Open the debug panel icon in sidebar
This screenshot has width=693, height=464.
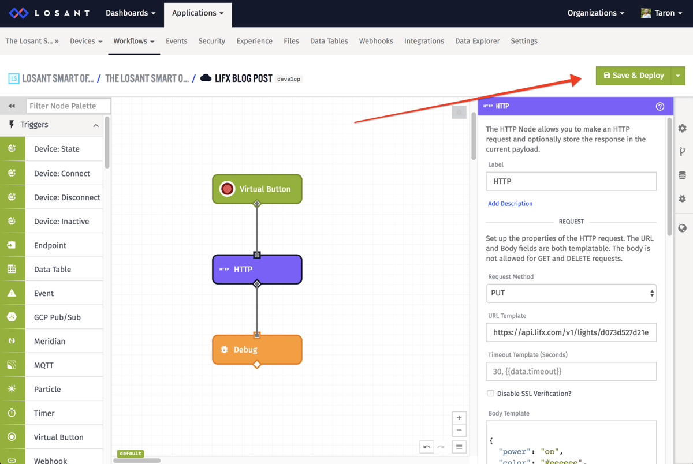click(683, 198)
